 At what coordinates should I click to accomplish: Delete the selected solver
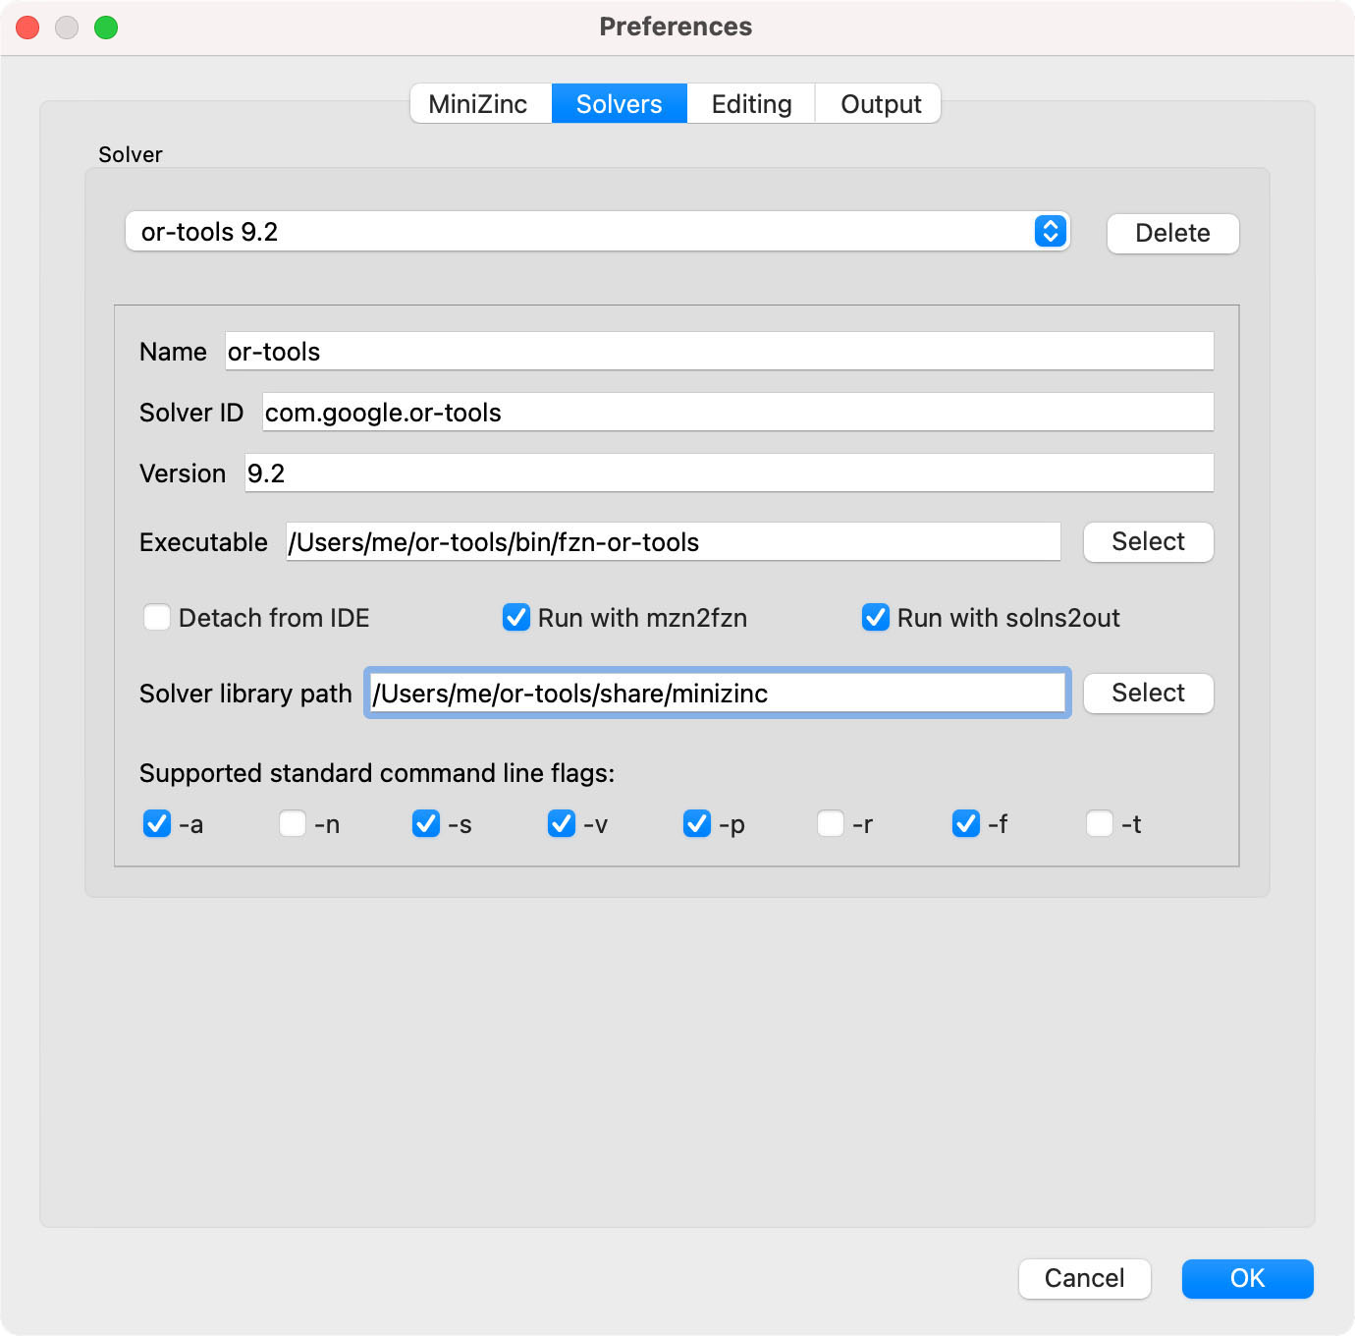pyautogui.click(x=1172, y=234)
